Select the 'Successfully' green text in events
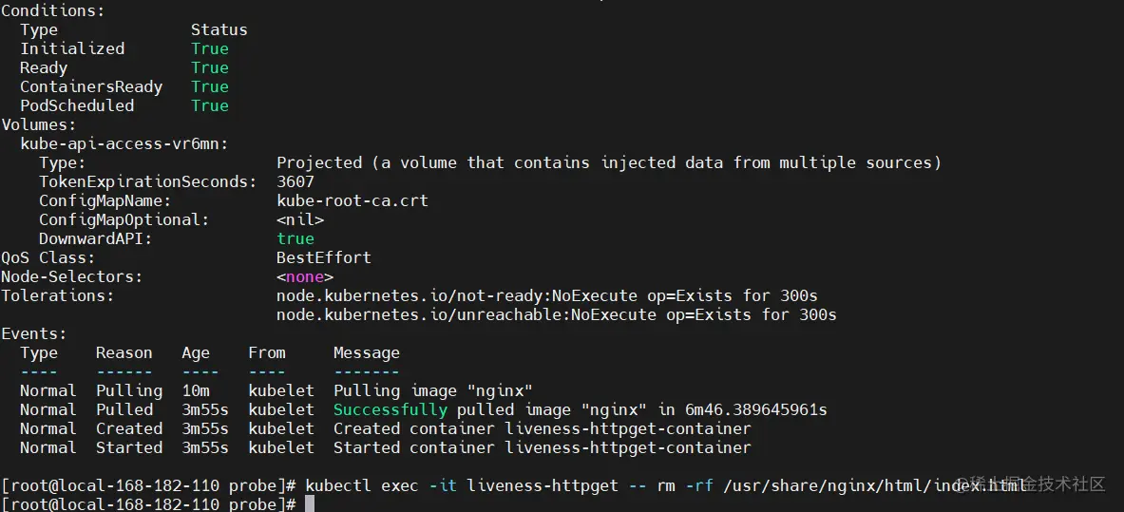 390,410
